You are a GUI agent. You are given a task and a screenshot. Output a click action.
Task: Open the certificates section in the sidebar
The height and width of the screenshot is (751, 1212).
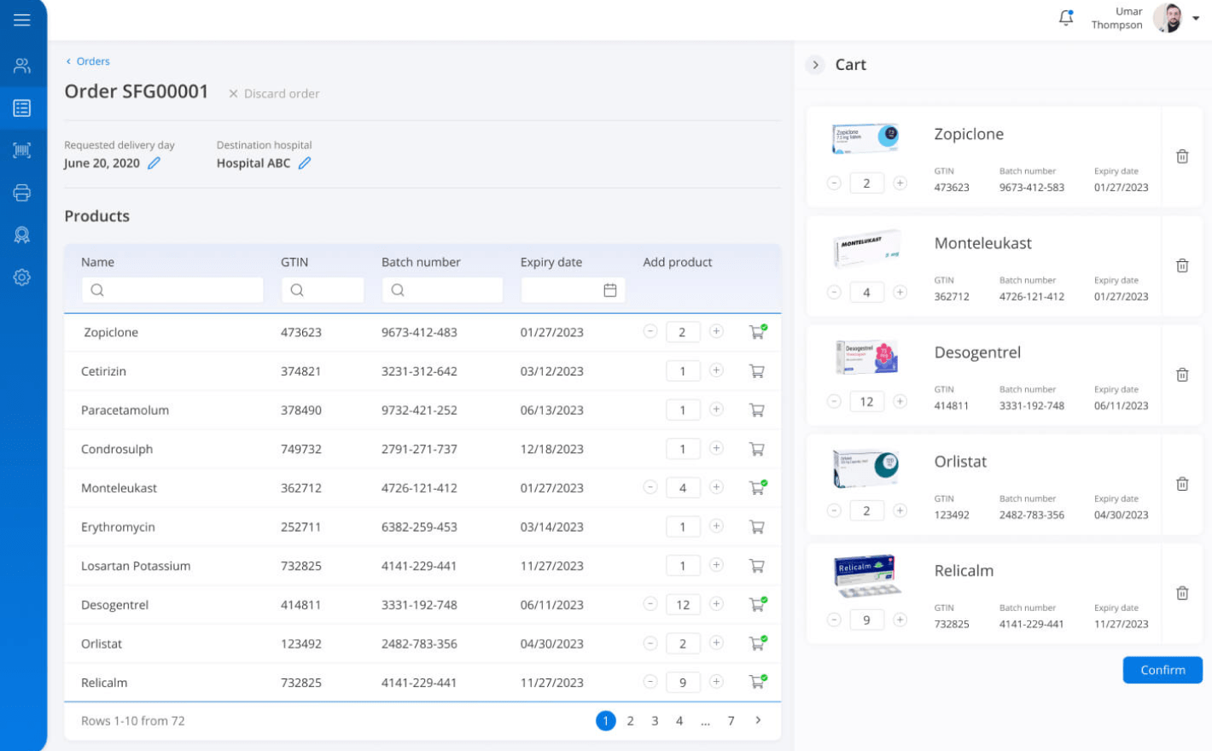[22, 234]
